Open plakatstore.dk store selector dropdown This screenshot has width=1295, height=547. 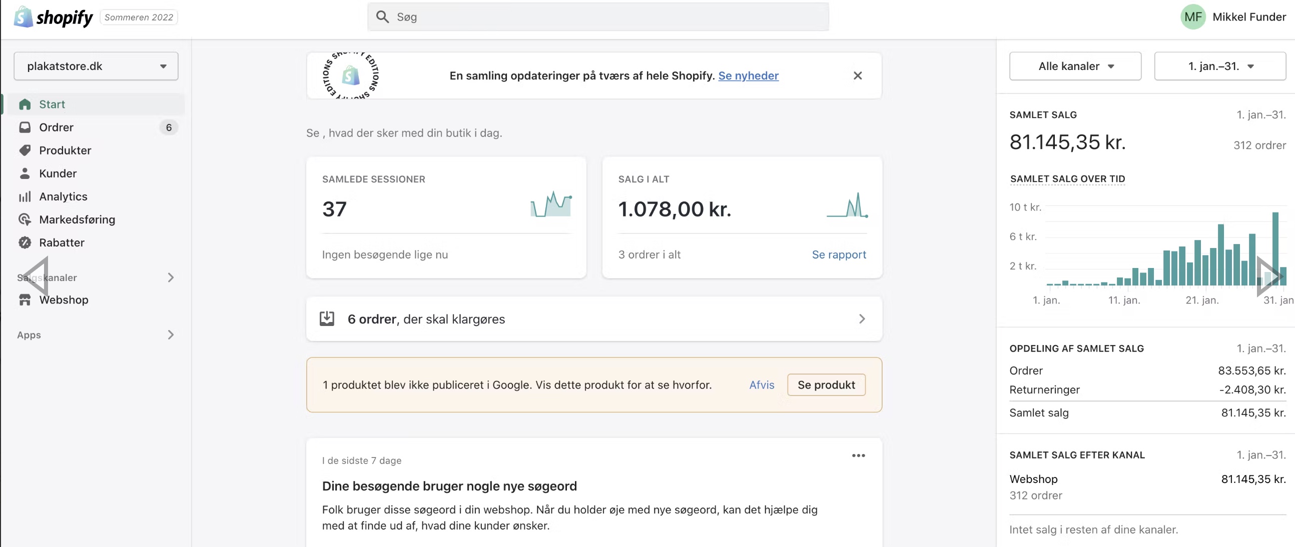(x=96, y=66)
